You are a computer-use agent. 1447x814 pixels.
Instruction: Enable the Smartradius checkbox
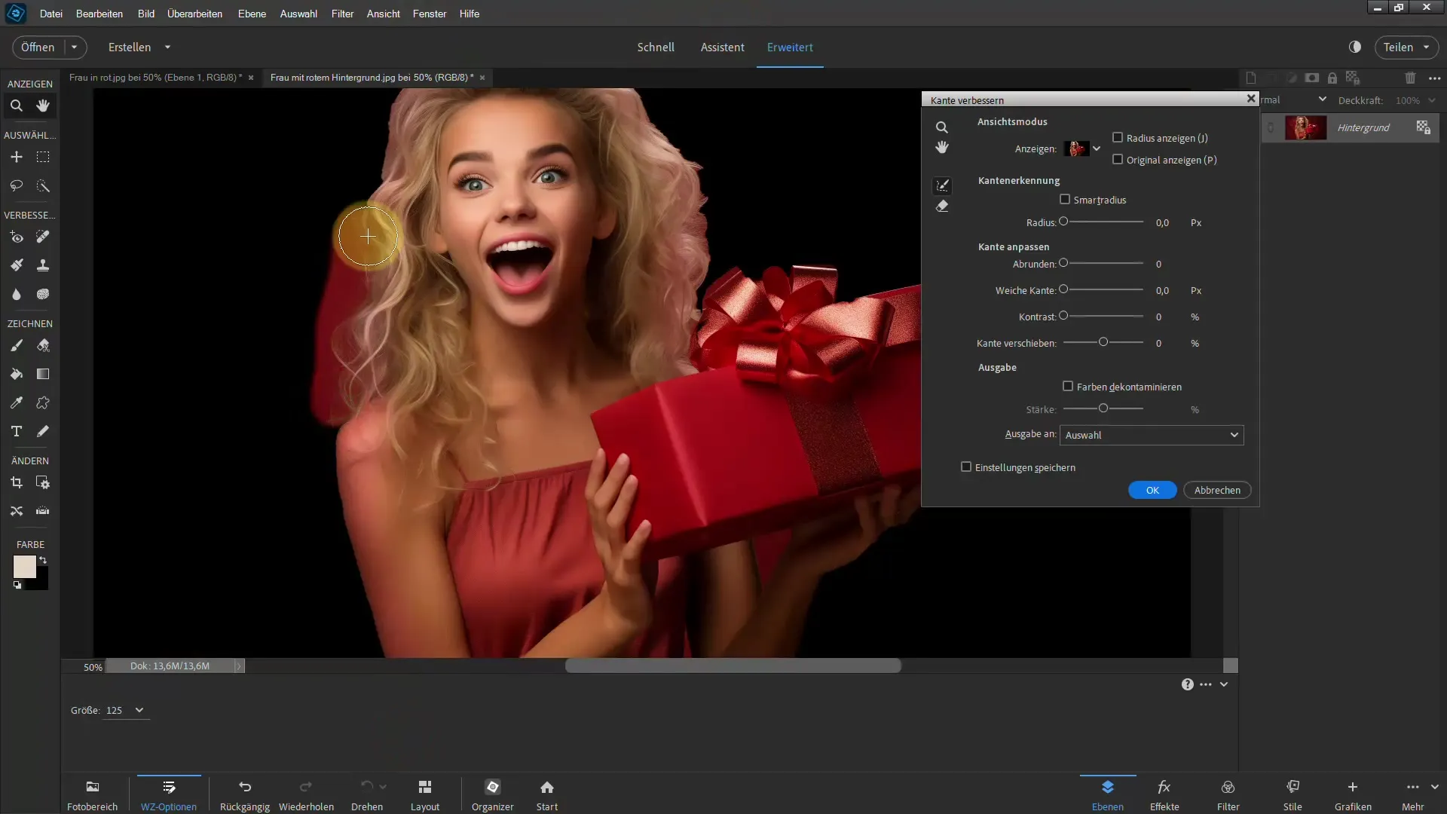tap(1065, 200)
